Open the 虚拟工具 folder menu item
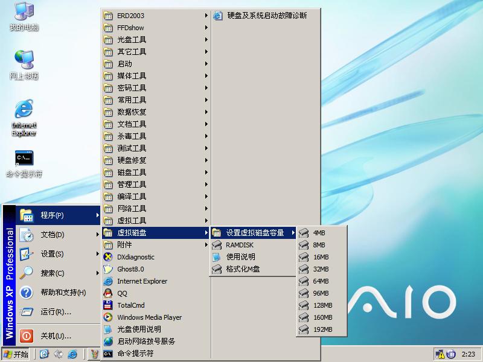483x362 pixels. [156, 220]
